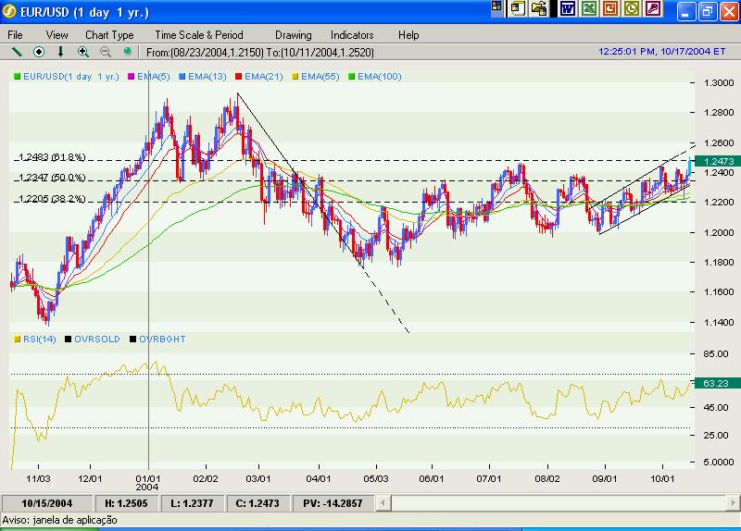Open the File menu

[x=16, y=34]
